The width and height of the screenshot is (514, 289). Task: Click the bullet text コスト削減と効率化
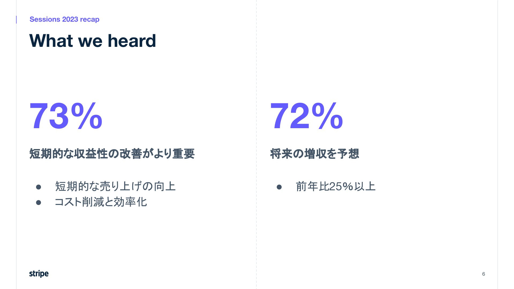tap(101, 202)
